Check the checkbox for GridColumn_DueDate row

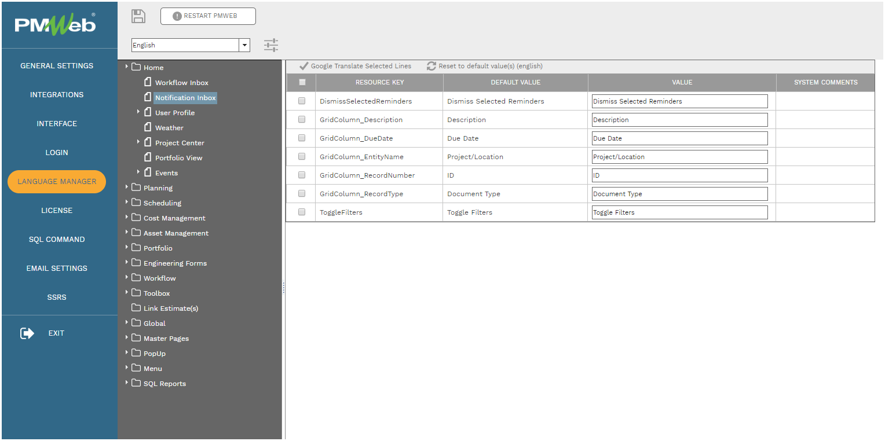point(301,138)
